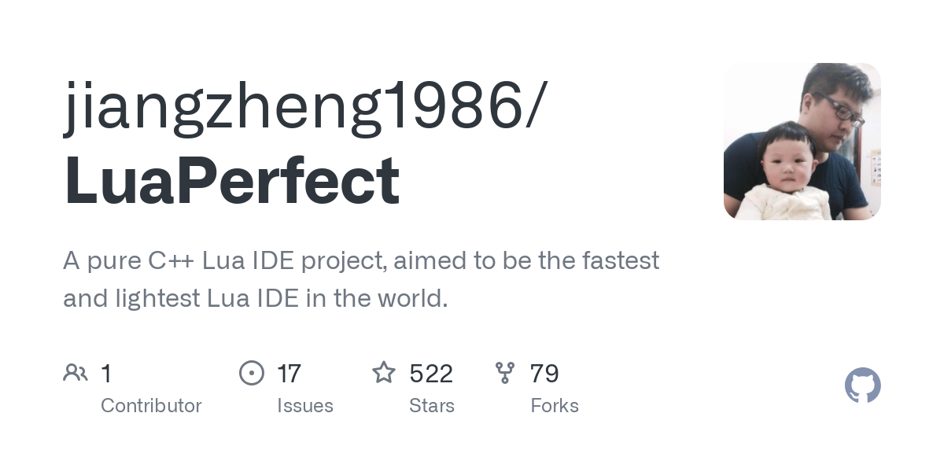Select the "Issues" label

coord(305,406)
